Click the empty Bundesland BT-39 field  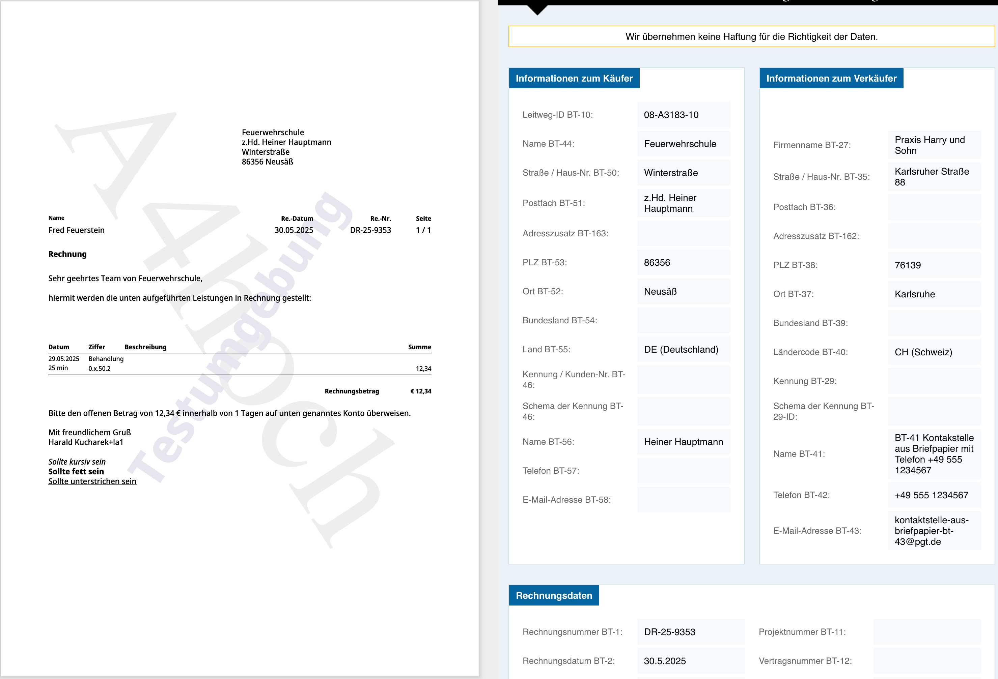934,323
